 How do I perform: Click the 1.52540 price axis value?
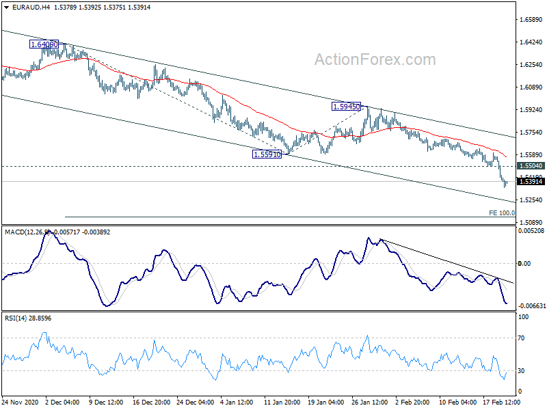click(531, 200)
